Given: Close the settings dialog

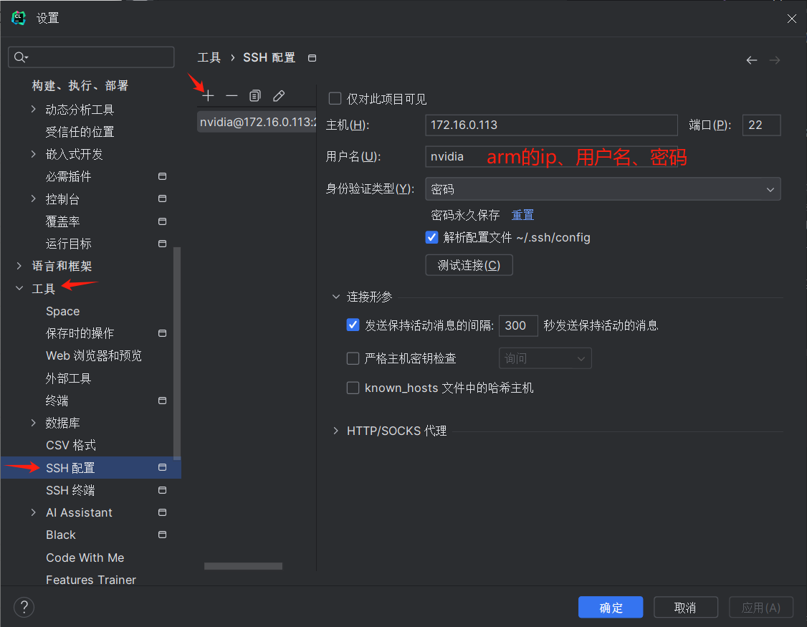Looking at the screenshot, I should [791, 19].
